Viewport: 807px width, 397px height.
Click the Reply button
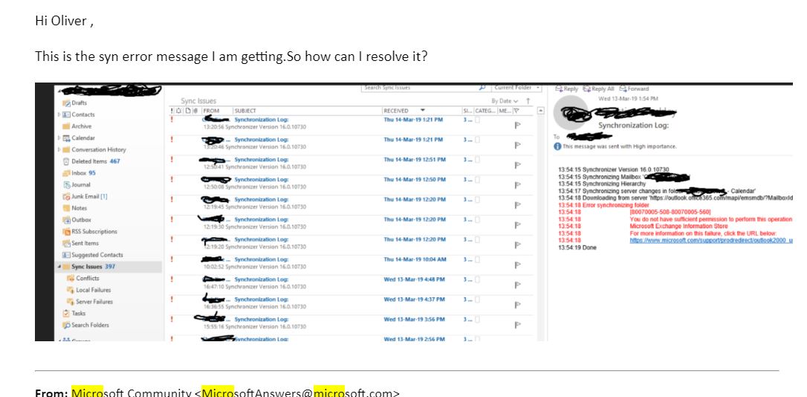coord(567,88)
